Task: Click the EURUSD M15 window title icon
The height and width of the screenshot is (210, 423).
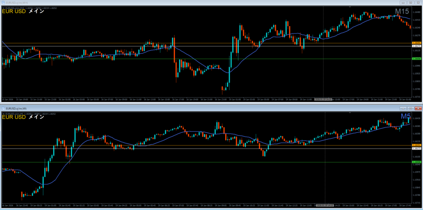Action: (3, 2)
